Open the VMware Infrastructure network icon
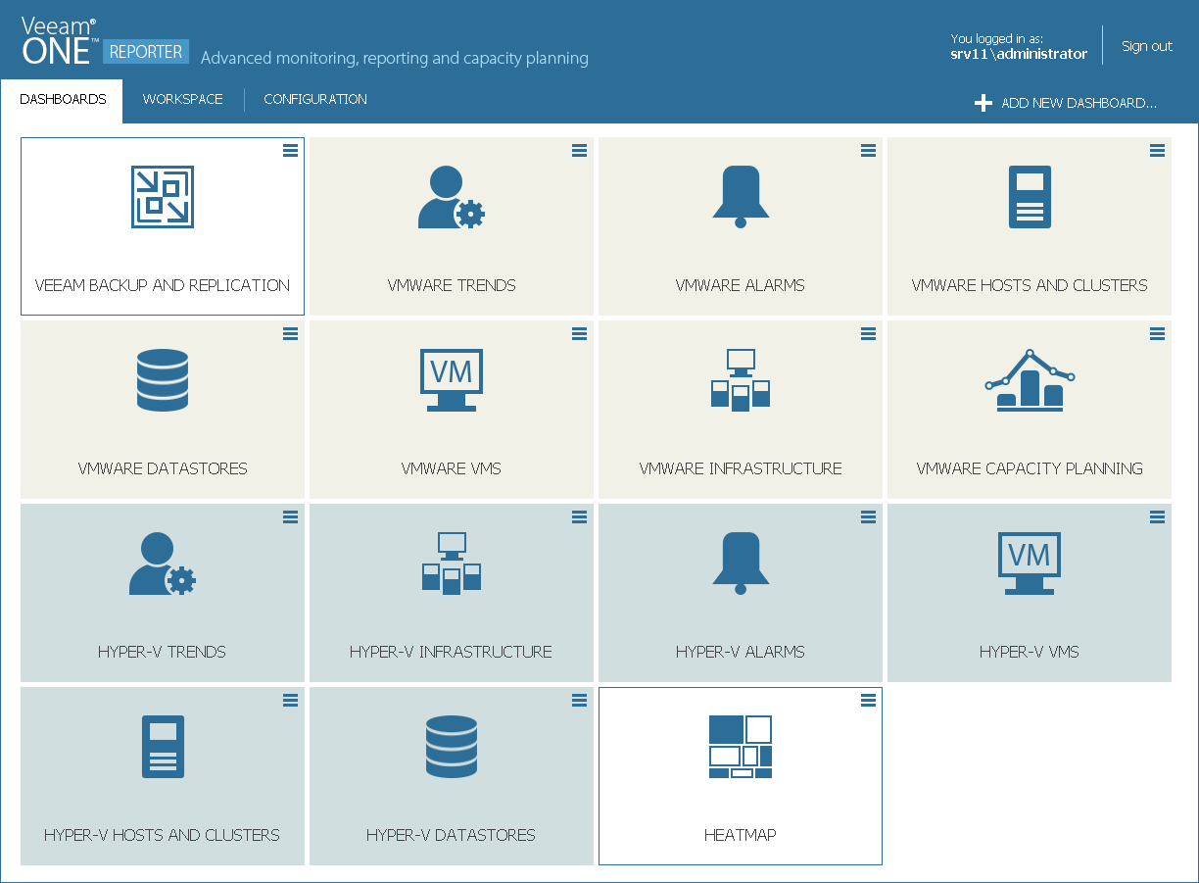The height and width of the screenshot is (883, 1199). (741, 379)
